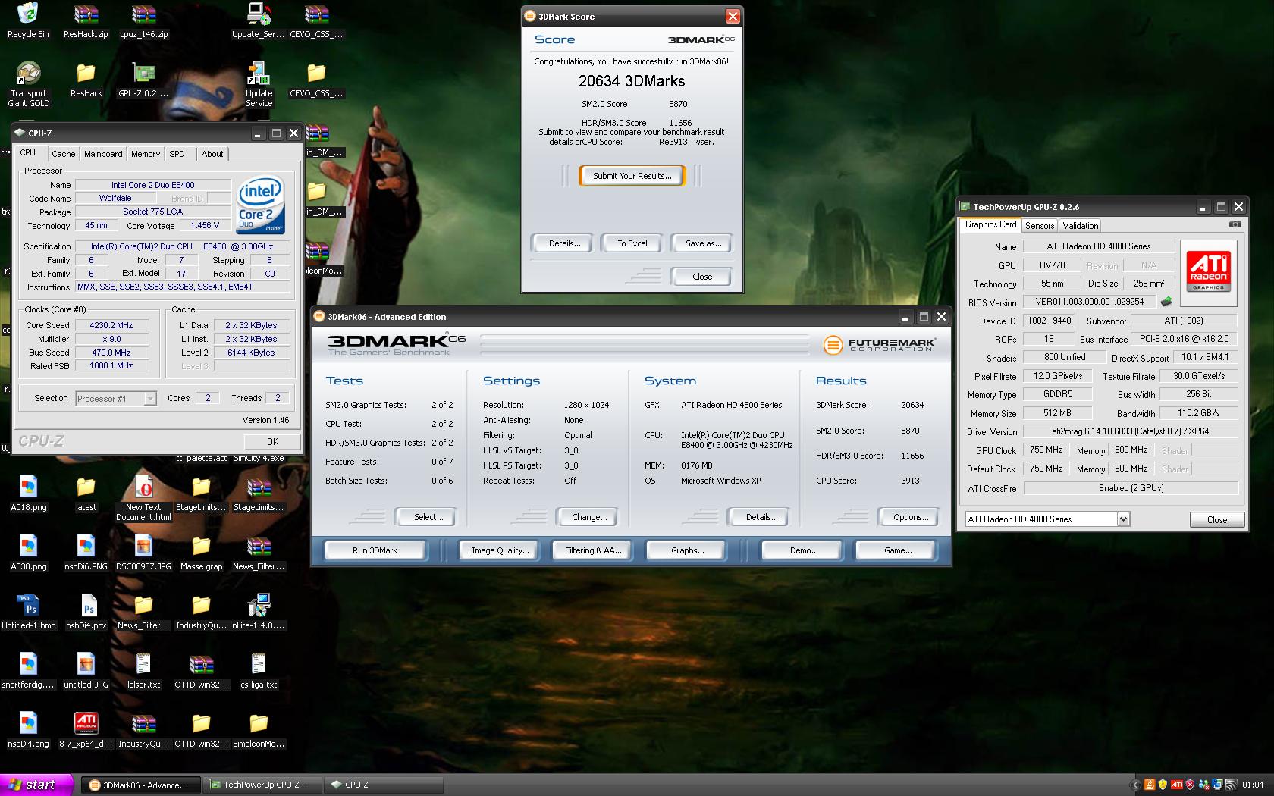This screenshot has width=1274, height=796.
Task: Click system clock showing 01:04
Action: tap(1253, 785)
